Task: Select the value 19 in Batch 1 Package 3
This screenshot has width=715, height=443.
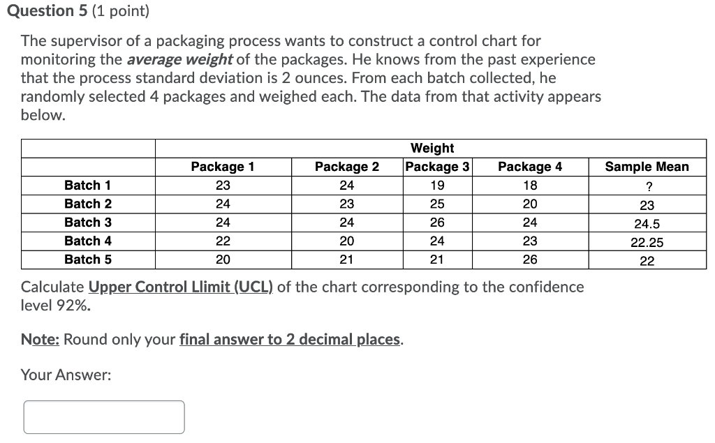Action: (438, 185)
